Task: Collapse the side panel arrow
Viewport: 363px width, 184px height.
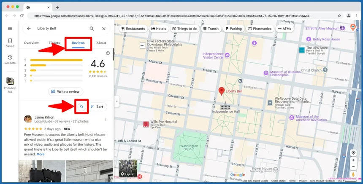Action: [116, 101]
